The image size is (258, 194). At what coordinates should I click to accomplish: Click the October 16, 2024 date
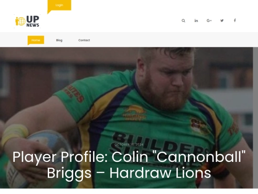(129, 145)
